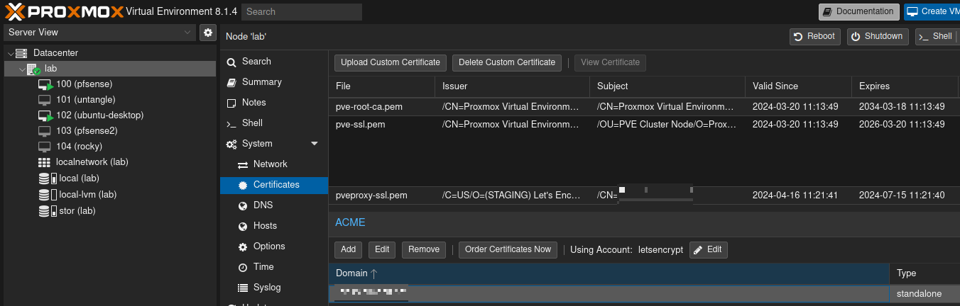Screen dimensions: 960x306
Task: Click the Shell prompt icon in node menu
Action: [231, 123]
